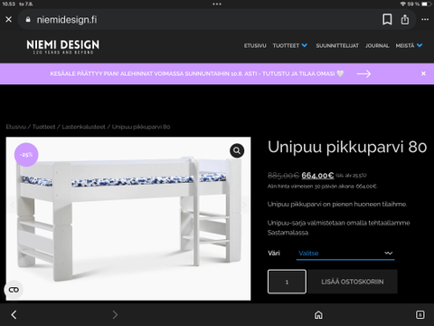Click the round badge icon below image
Viewport: 434px width, 326px height.
14,290
